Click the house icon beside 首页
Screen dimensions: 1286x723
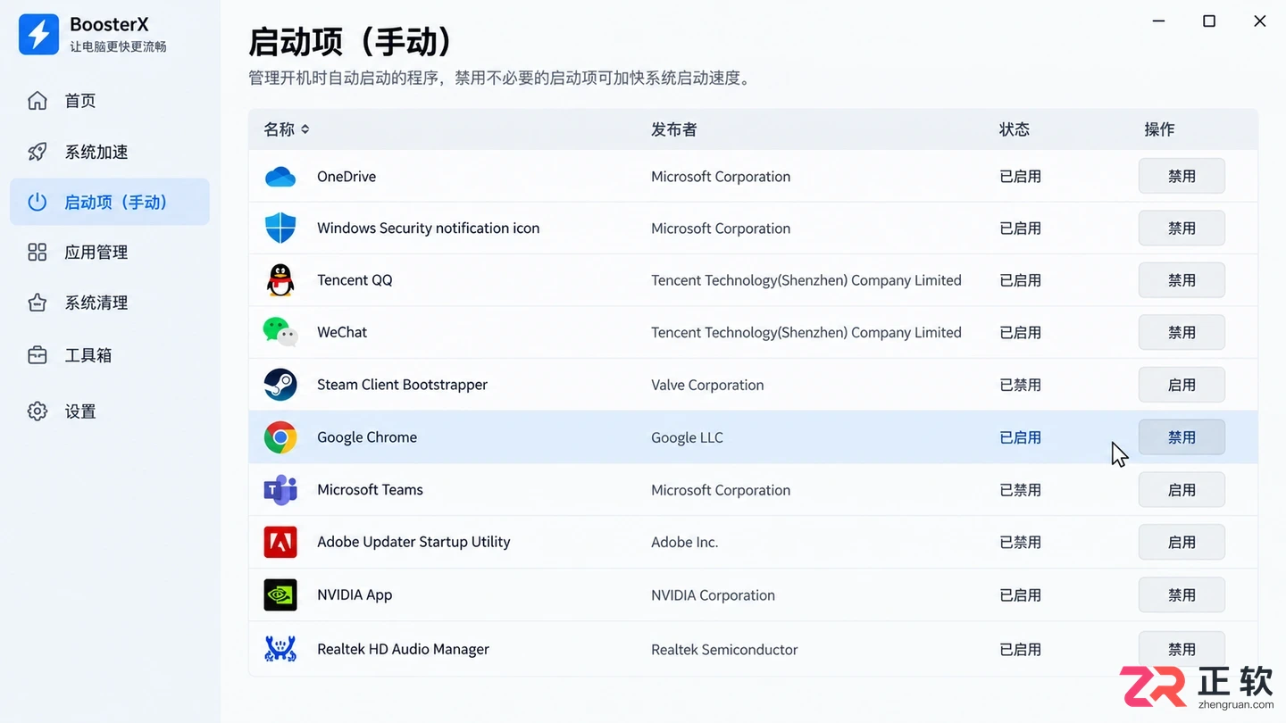38,101
